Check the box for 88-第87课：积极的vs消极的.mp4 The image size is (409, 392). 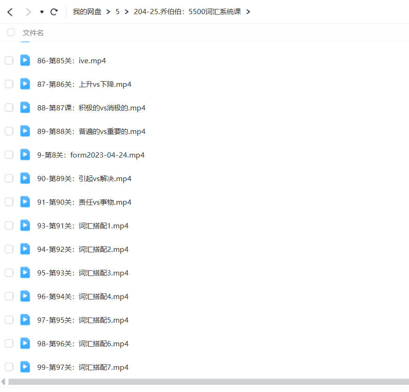point(9,108)
